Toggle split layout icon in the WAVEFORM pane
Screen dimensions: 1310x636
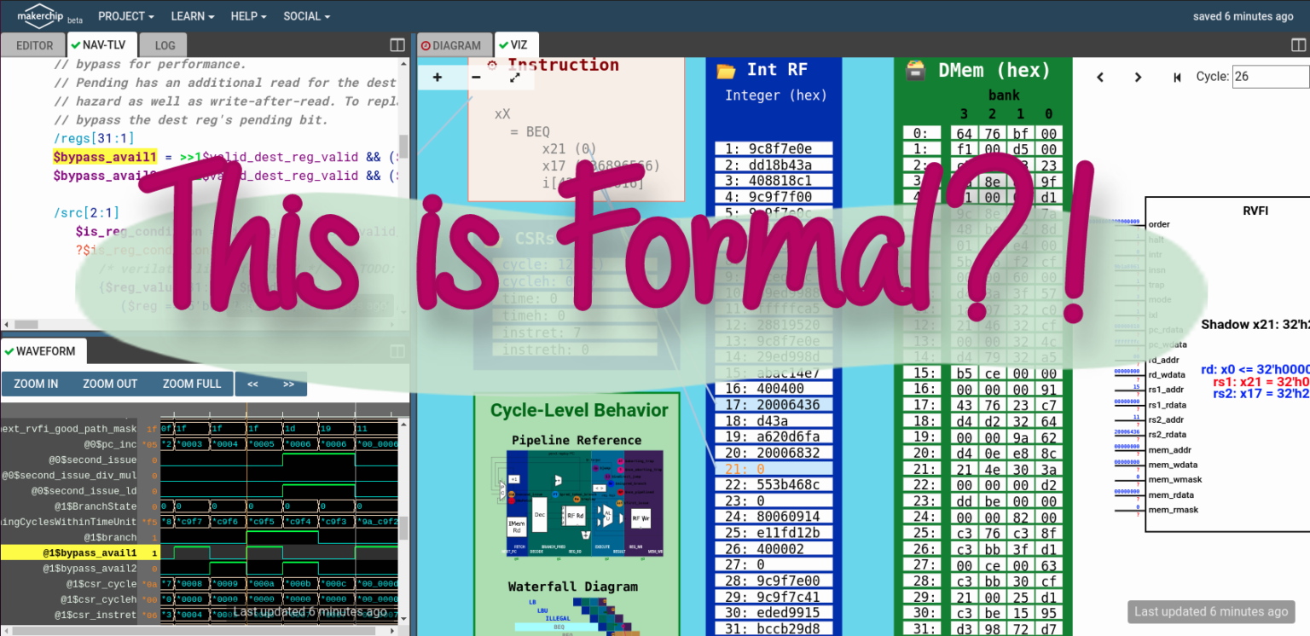(397, 351)
